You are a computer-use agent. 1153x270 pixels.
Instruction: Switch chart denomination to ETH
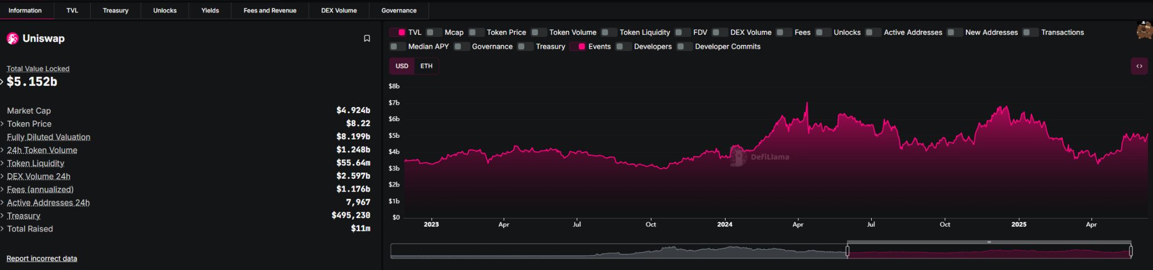coord(426,66)
